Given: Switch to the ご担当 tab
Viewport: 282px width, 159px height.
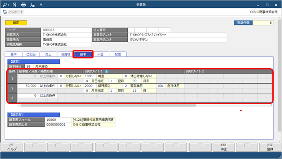Looking at the screenshot, I should coord(31,54).
